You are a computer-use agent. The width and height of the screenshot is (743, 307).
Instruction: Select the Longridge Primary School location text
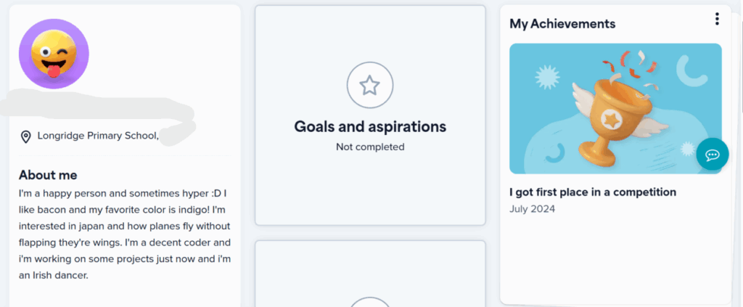[98, 136]
